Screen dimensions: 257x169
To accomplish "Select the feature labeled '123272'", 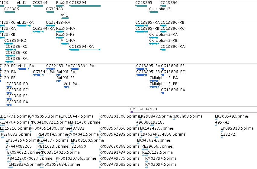I will tap(228, 134).
